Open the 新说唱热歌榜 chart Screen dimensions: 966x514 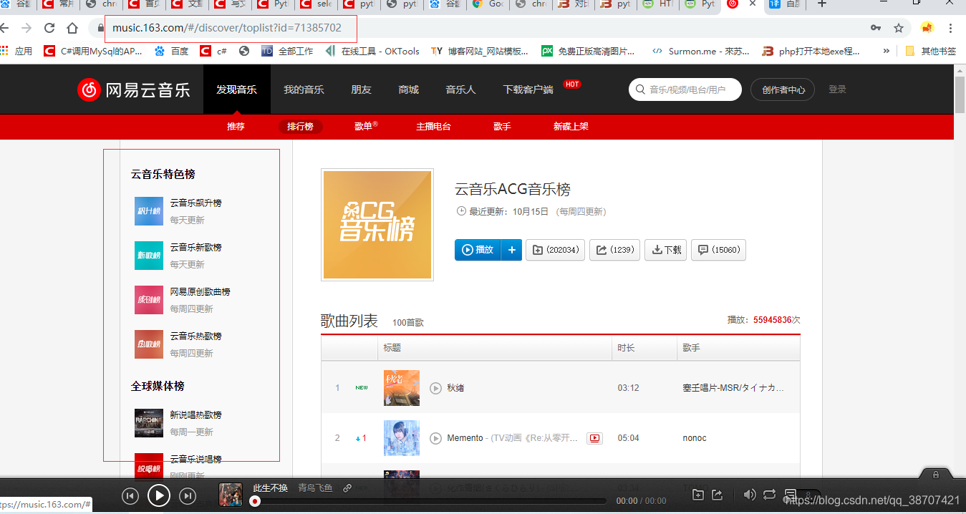[195, 415]
